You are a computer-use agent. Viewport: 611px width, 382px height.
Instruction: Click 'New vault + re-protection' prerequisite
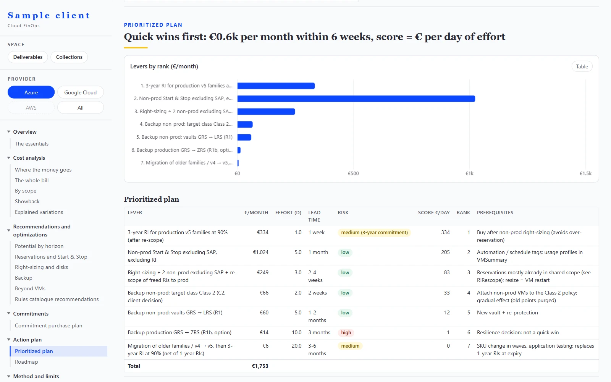pos(507,312)
